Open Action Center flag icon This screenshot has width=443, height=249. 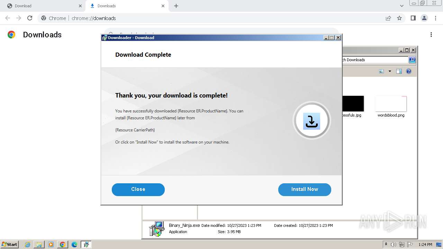pos(410,245)
